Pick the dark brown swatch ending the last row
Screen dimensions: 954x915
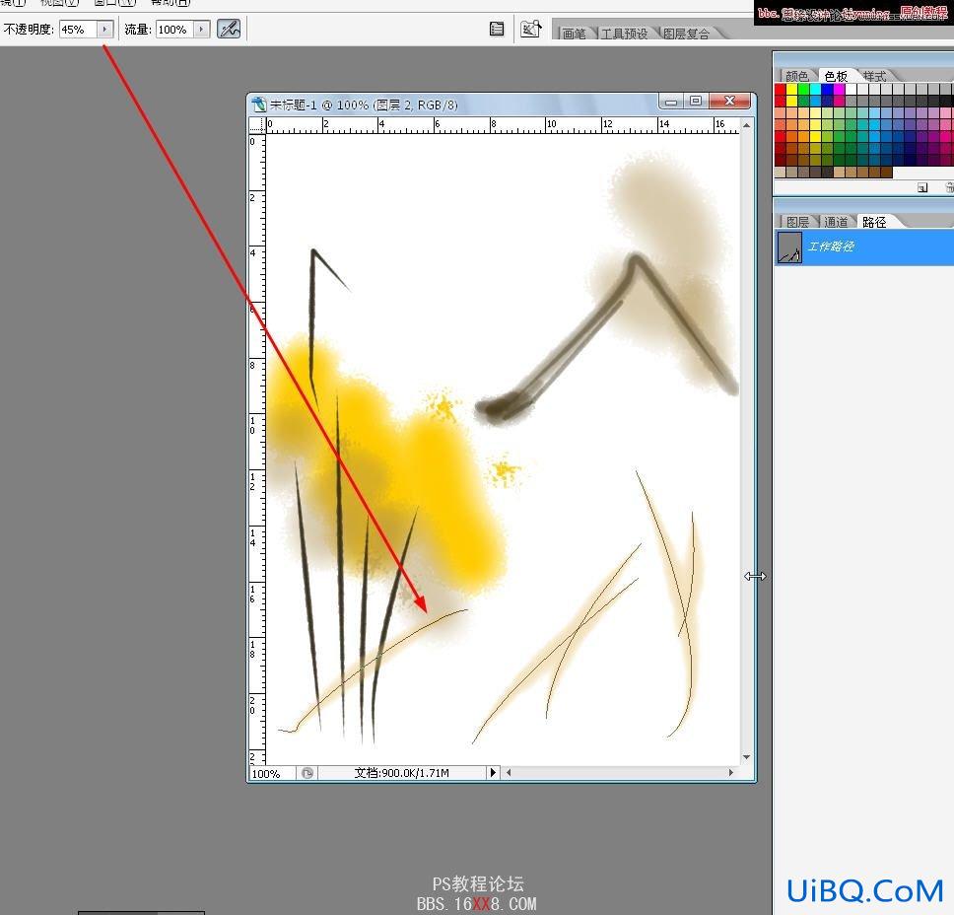[x=886, y=173]
